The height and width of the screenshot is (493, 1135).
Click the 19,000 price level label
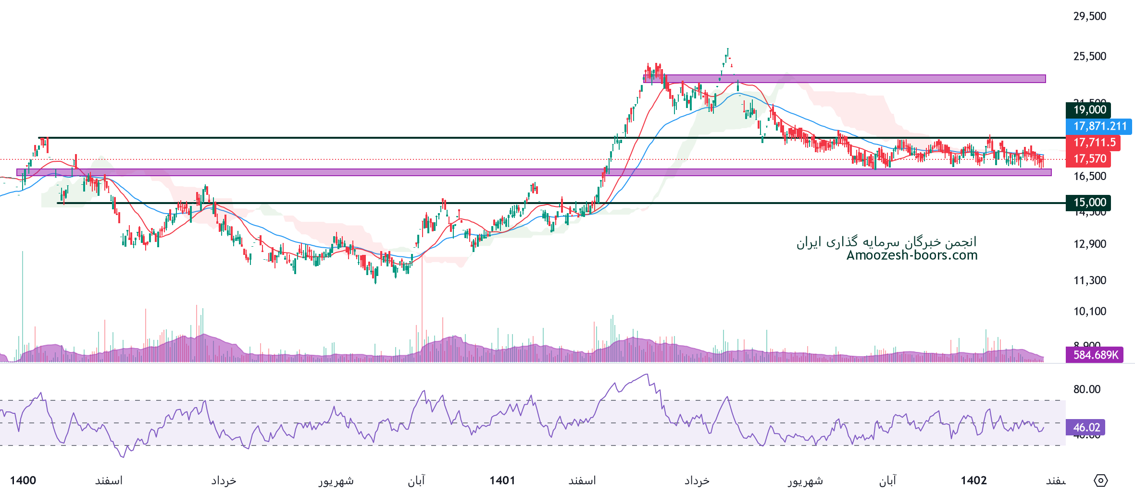(x=1089, y=110)
